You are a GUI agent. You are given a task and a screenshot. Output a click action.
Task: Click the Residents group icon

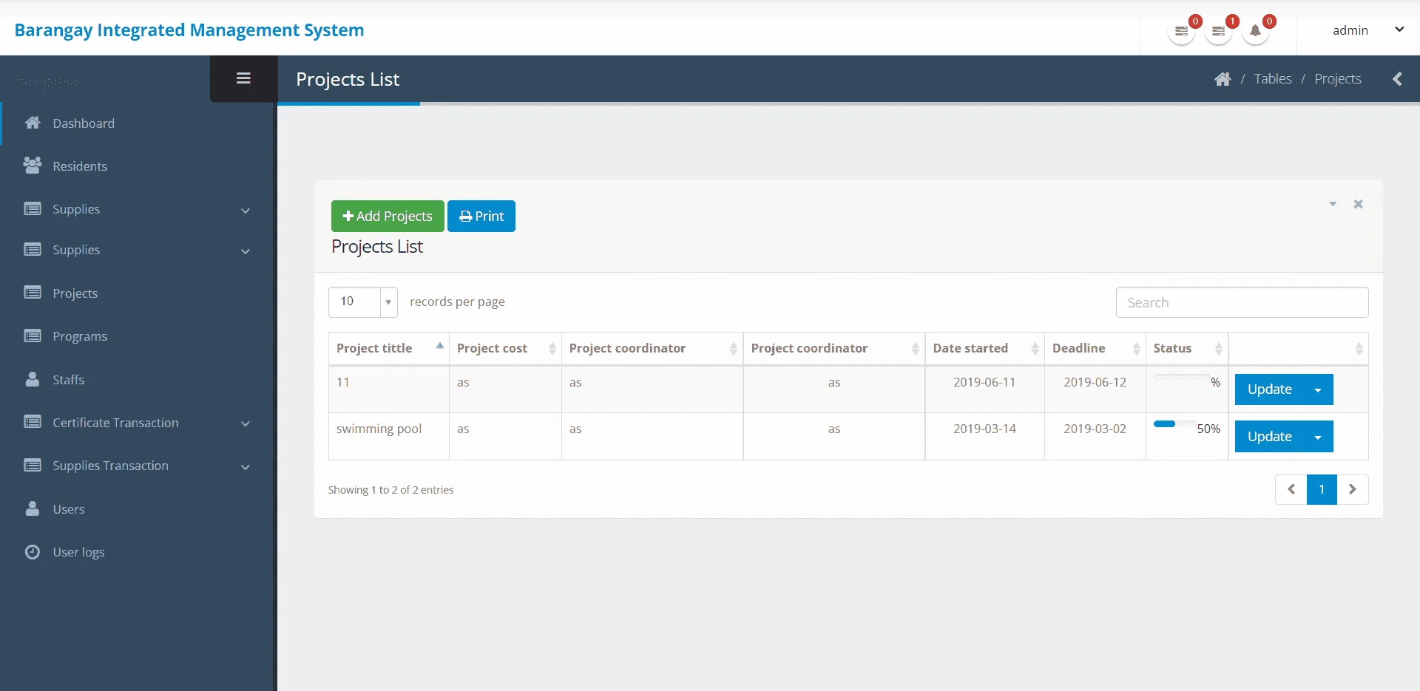pos(33,166)
